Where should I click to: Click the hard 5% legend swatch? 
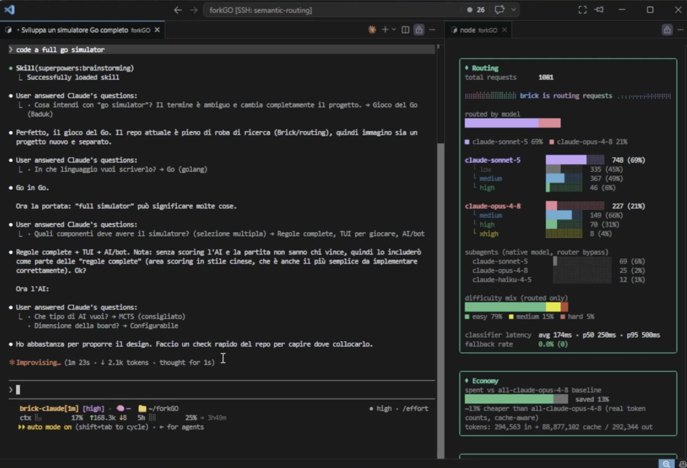(563, 317)
